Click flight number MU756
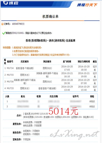The height and width of the screenshot is (143, 102). [x=10, y=82]
